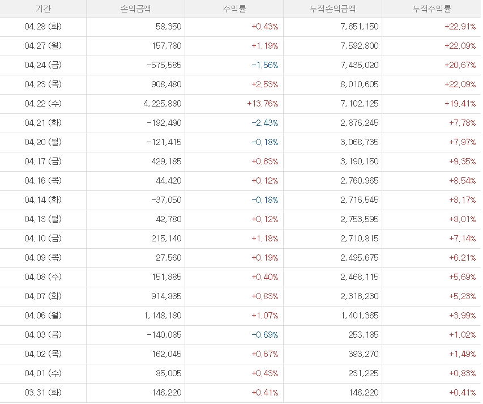The width and height of the screenshot is (483, 404).
Task: Select the date cell 04.01 (수)
Action: point(43,373)
